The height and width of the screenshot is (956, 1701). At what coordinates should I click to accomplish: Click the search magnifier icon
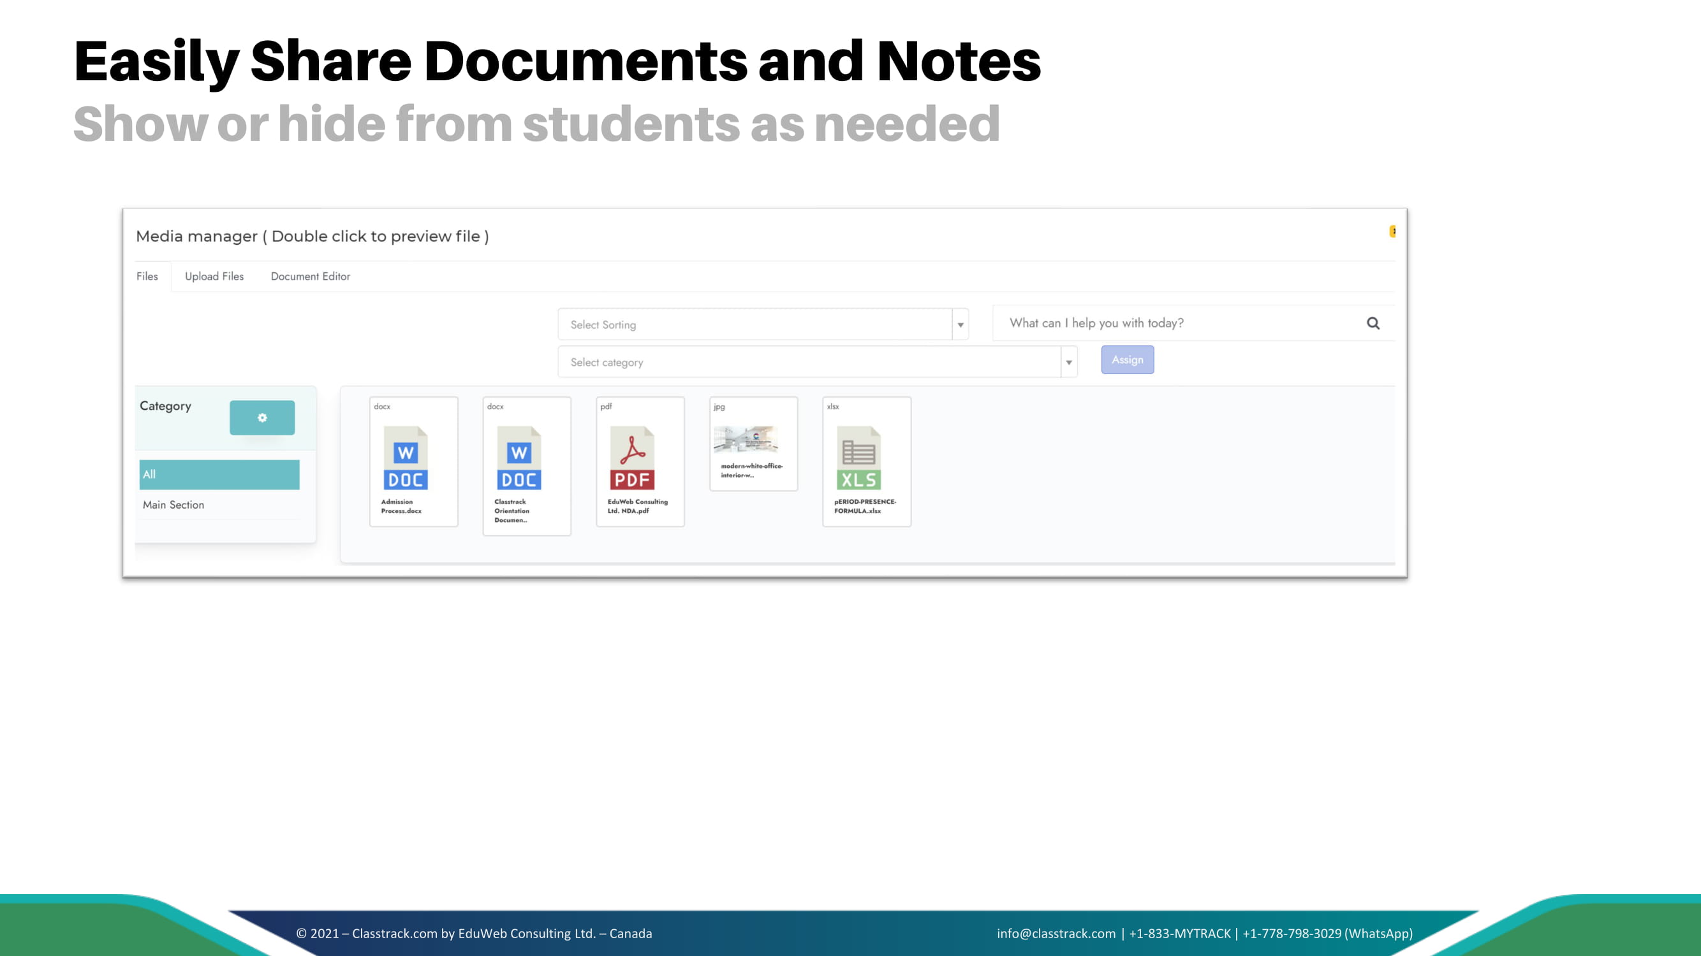click(x=1373, y=323)
